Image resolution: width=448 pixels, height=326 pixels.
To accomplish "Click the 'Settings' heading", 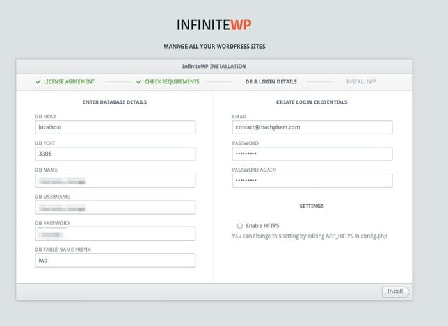I will pyautogui.click(x=312, y=206).
